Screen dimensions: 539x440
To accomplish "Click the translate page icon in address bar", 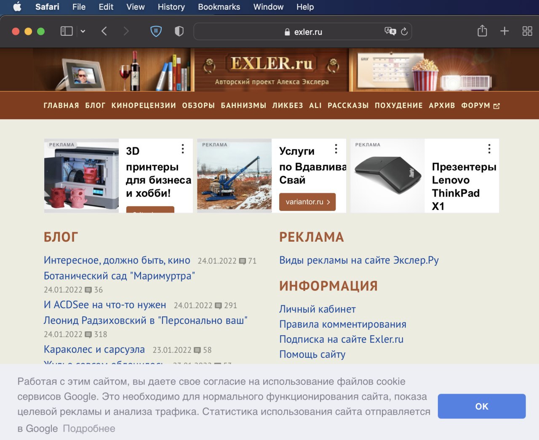I will click(390, 31).
